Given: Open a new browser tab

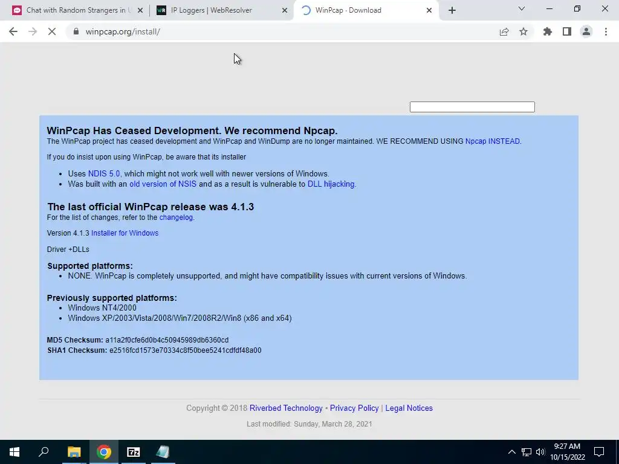Looking at the screenshot, I should (x=452, y=10).
